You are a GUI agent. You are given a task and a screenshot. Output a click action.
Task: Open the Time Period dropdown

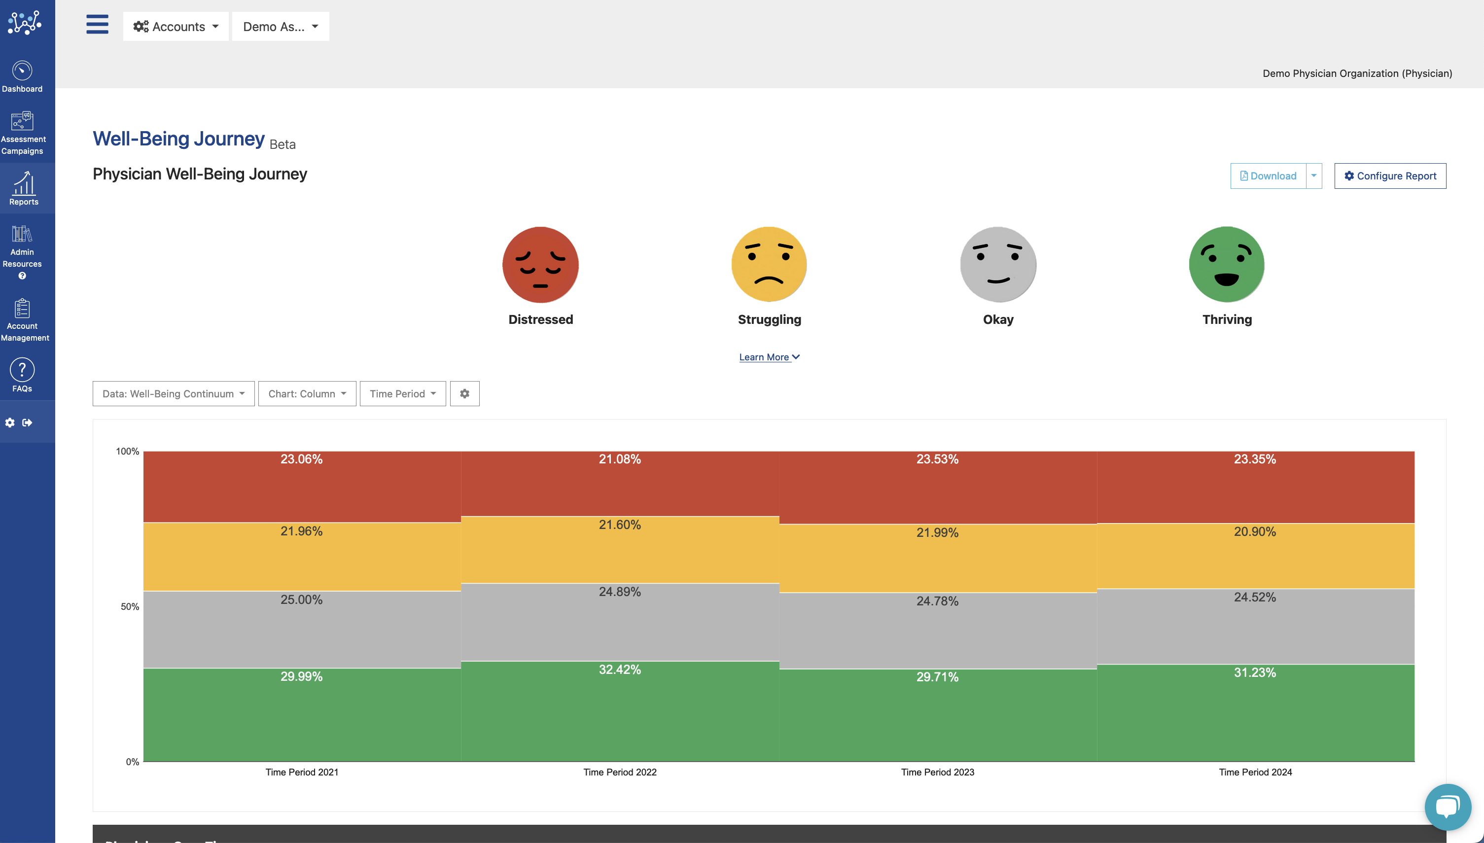click(x=402, y=394)
